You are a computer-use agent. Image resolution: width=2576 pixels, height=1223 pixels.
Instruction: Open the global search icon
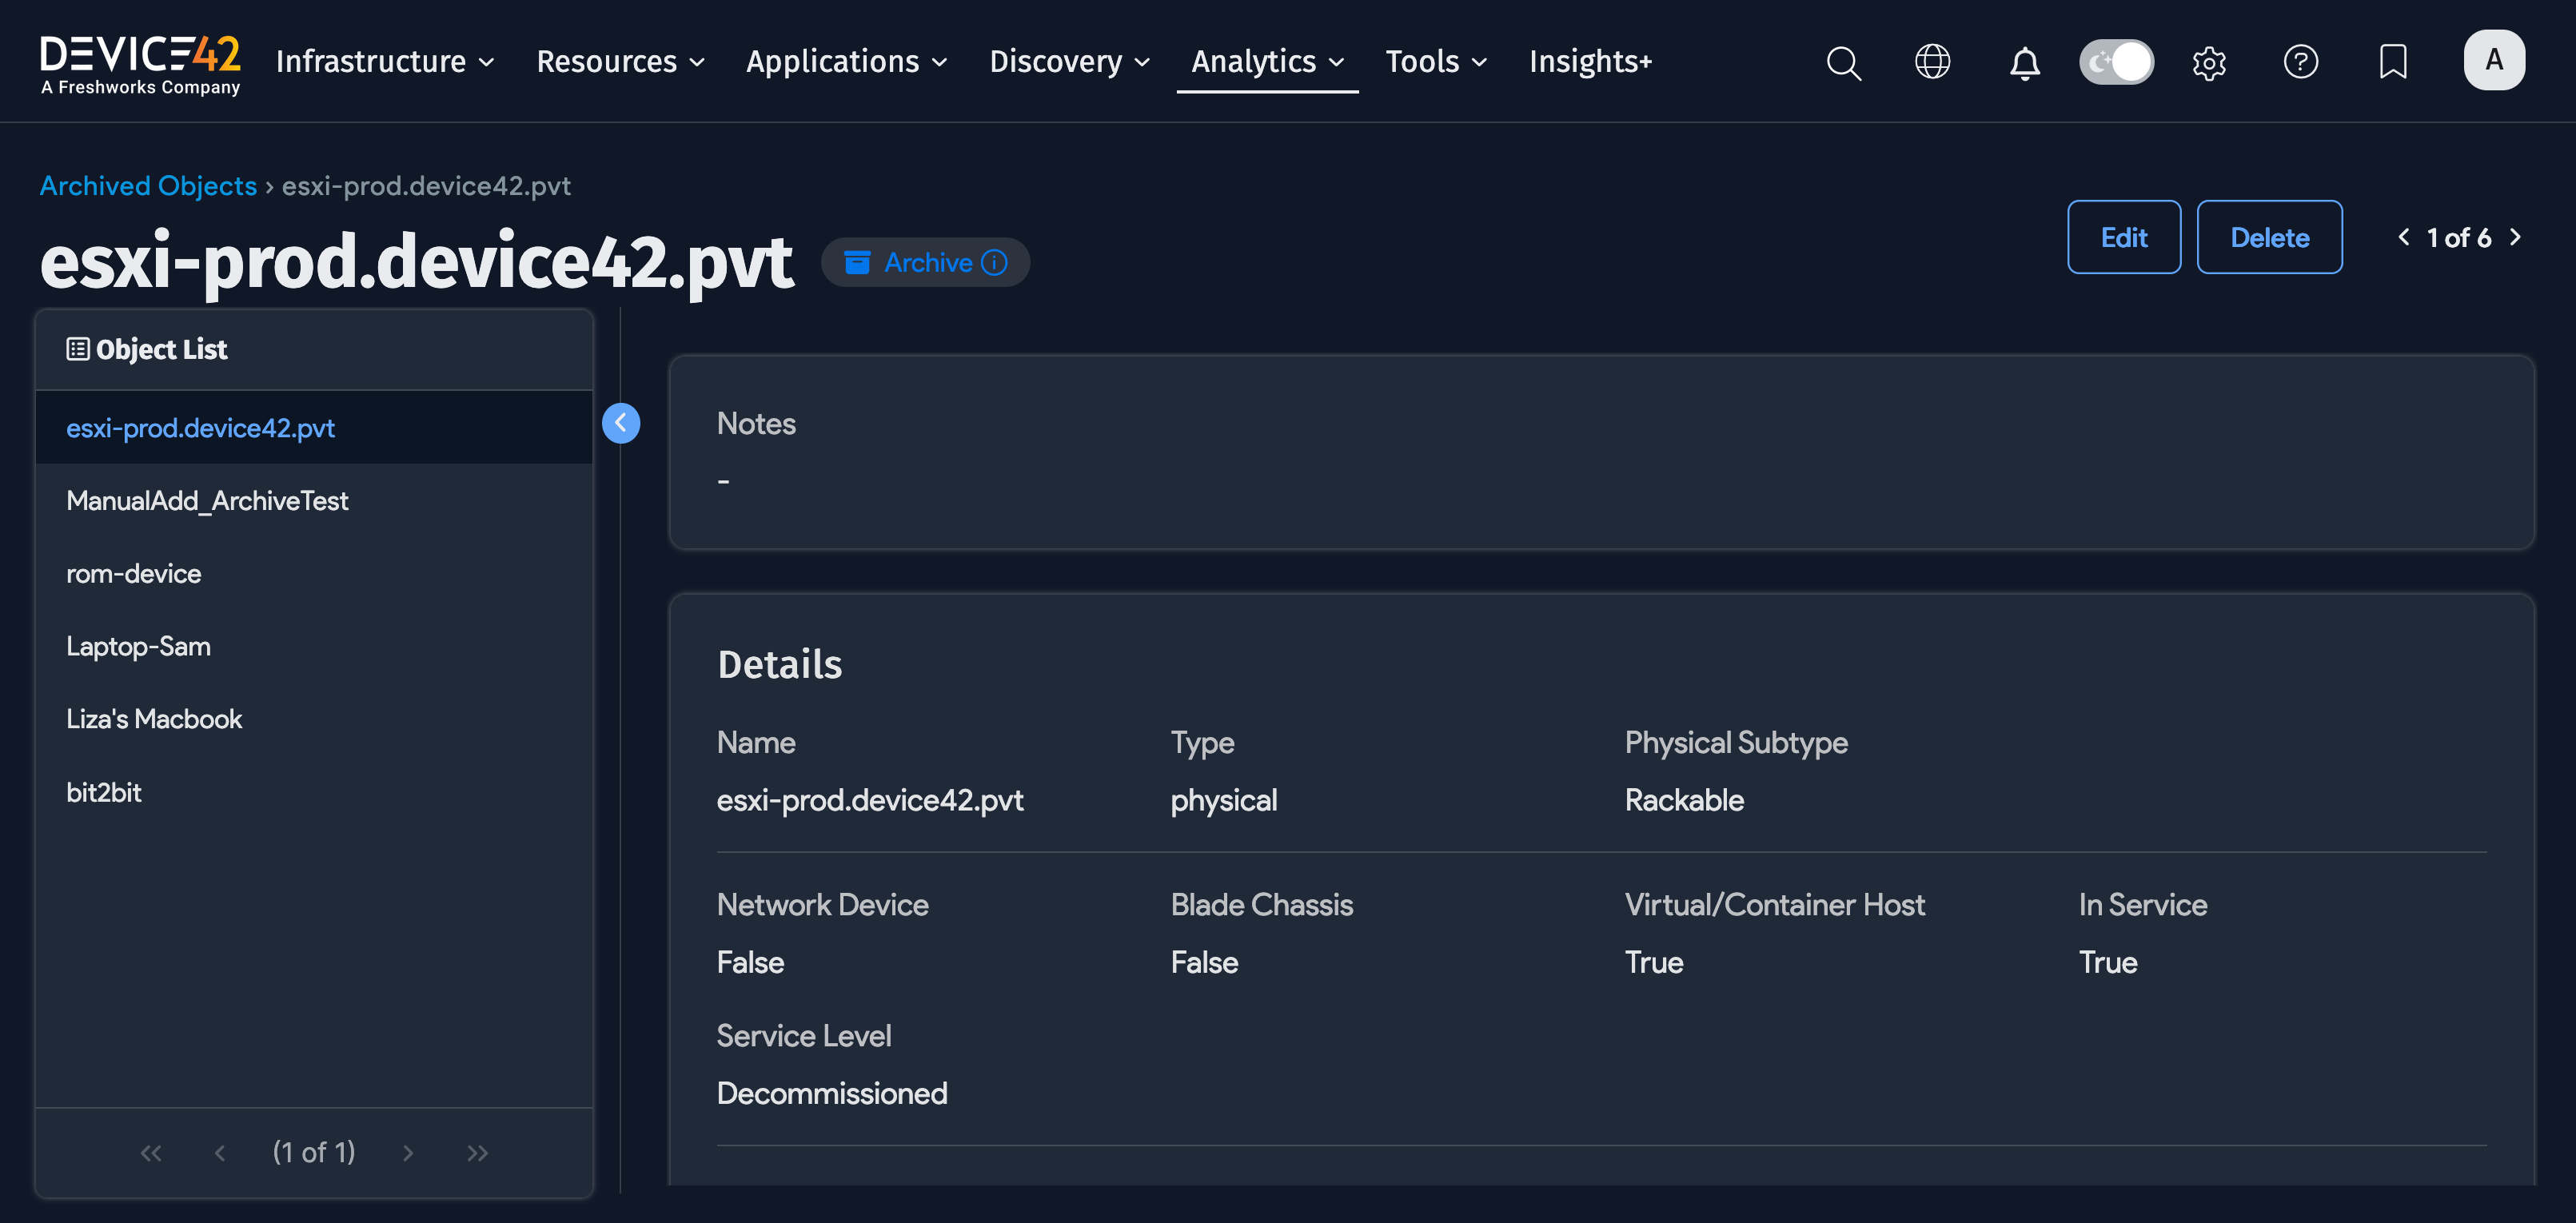[x=1843, y=62]
